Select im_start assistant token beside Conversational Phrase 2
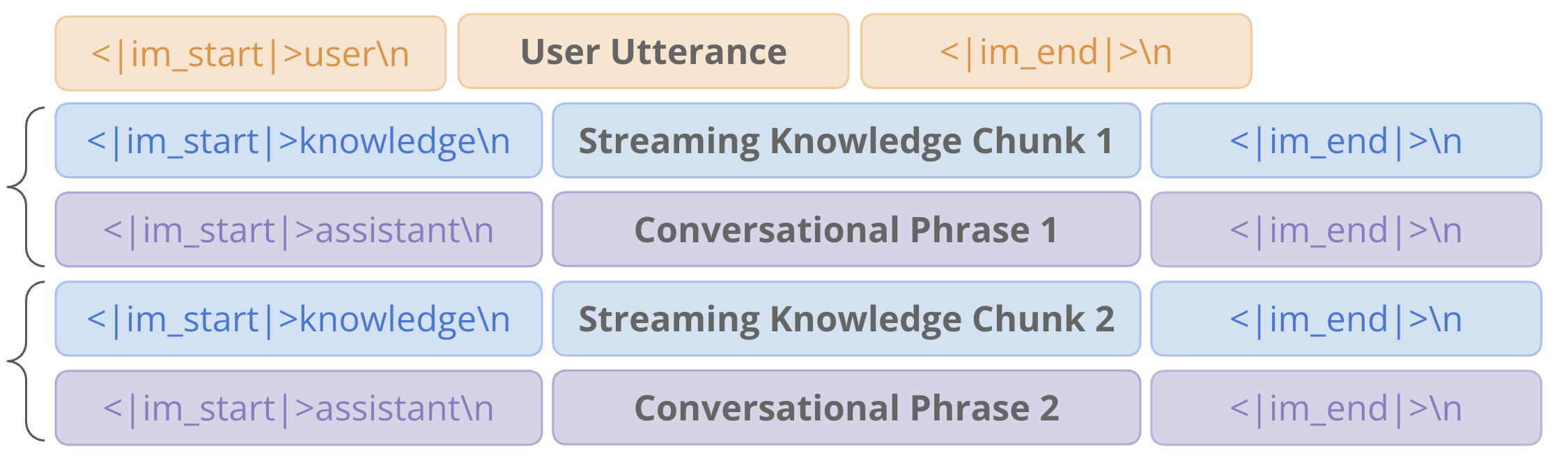This screenshot has height=465, width=1559. [x=298, y=408]
